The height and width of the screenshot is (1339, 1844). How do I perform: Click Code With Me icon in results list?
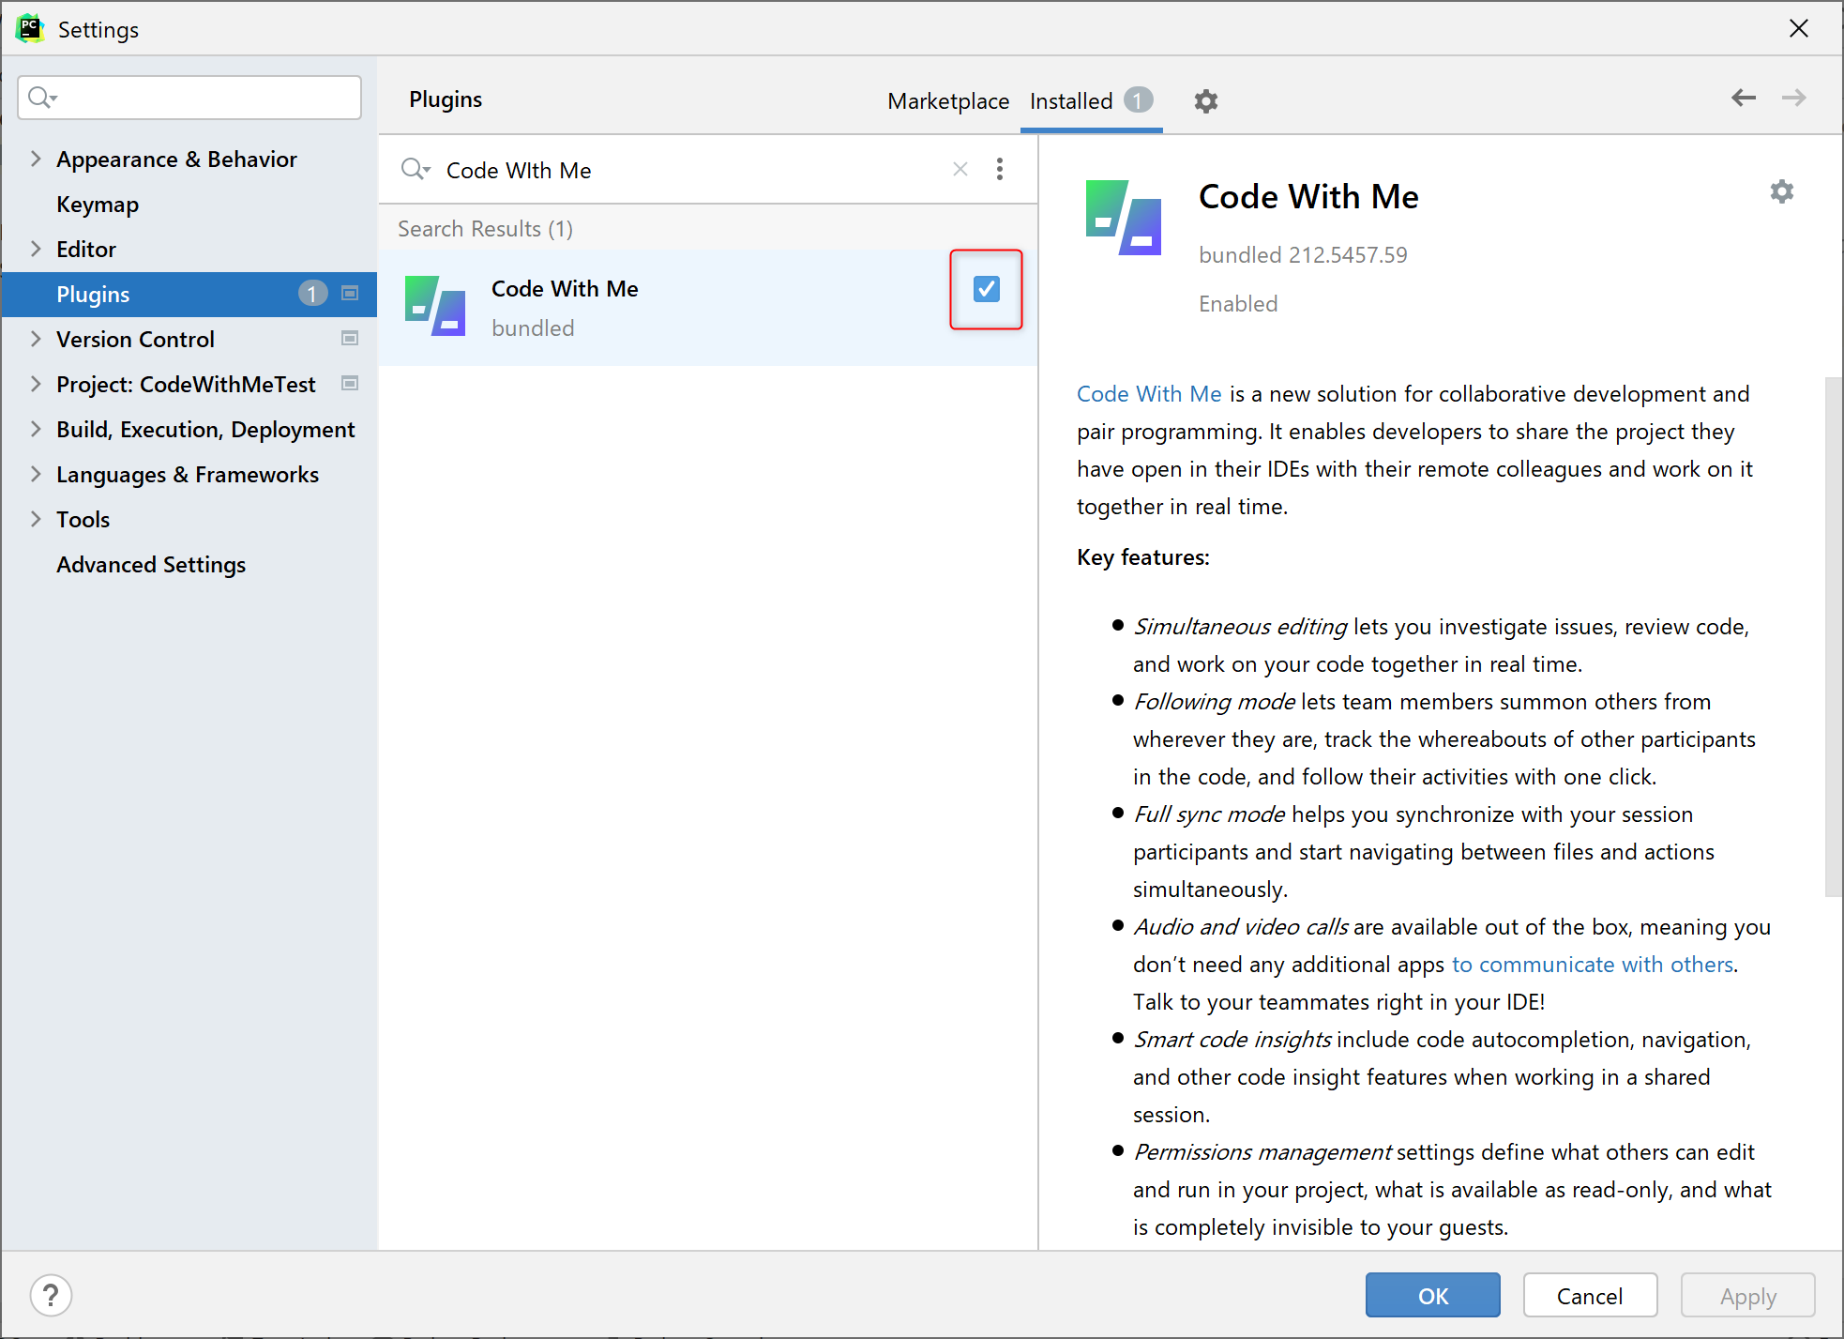click(435, 306)
